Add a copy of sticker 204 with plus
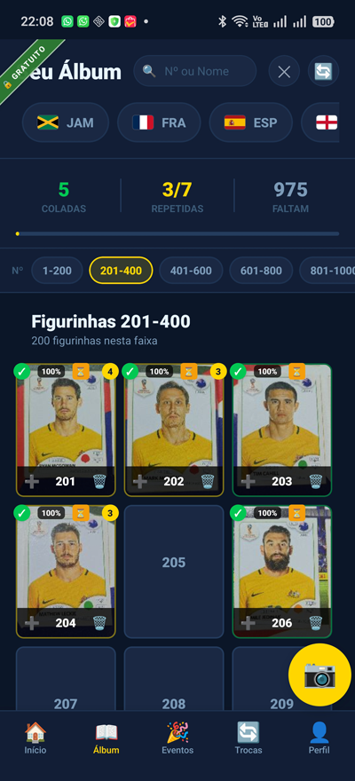 coord(32,623)
